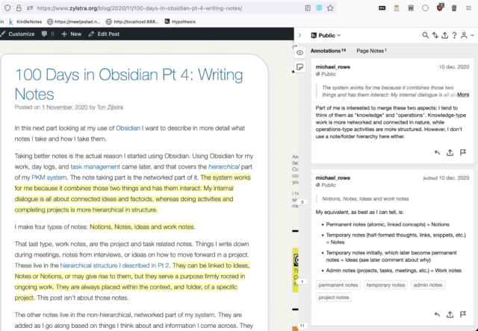Screen dimensions: 478x331
Task: Click michael_rowe name on first annotation
Action: coord(332,67)
